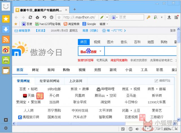The height and width of the screenshot is (133, 181).
Task: Bookmark page with address bar star
Action: tap(59, 17)
